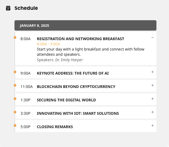Select the January 8, 2025 date header
169x147 pixels.
pos(85,25)
